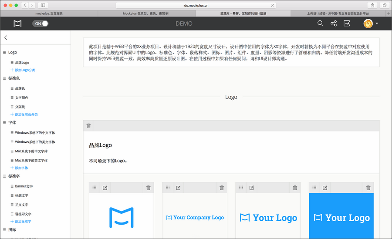Viewport: 392px width, 239px height.
Task: Select 字体 section in sidebar
Action: [12, 122]
